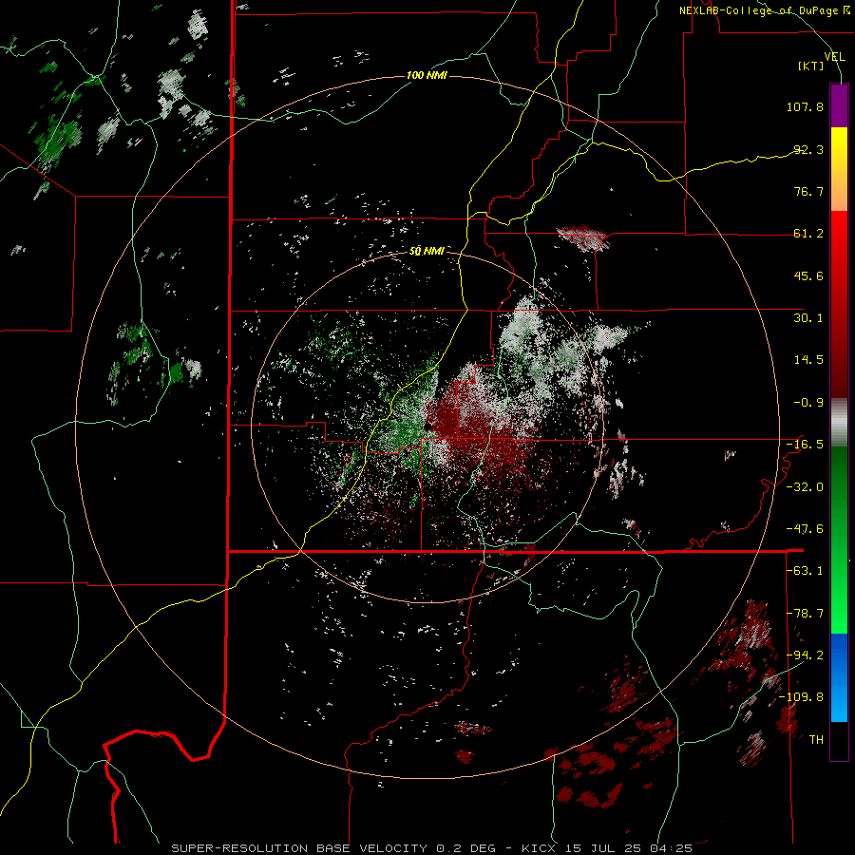This screenshot has width=855, height=855.
Task: Click the TH legend label
Action: pyautogui.click(x=816, y=740)
